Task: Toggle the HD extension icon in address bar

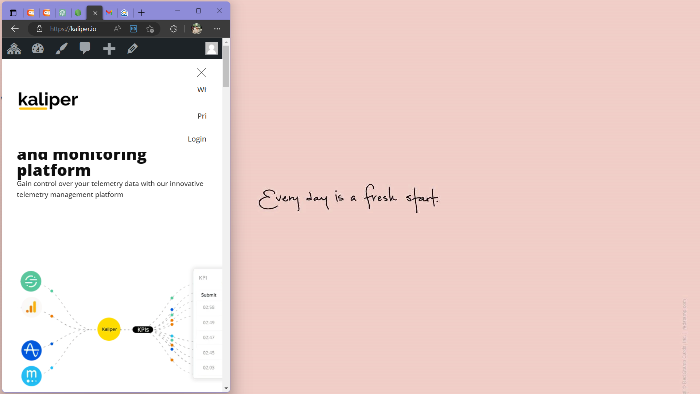Action: click(x=133, y=29)
